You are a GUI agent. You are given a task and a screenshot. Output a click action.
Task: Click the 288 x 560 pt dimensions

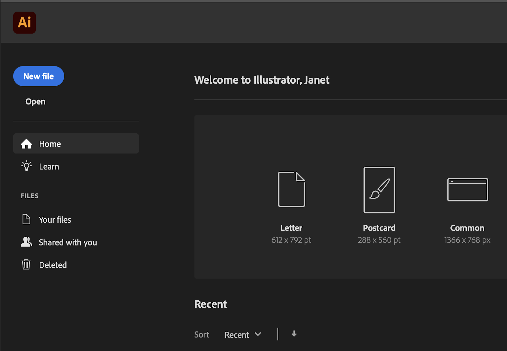(379, 240)
